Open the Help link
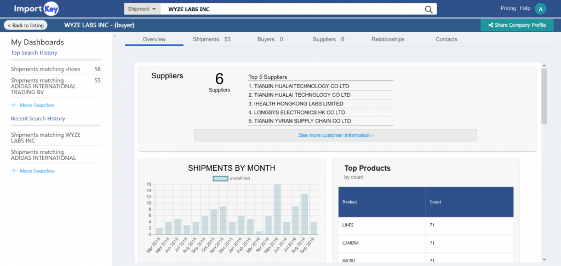This screenshot has width=561, height=266. pyautogui.click(x=525, y=8)
